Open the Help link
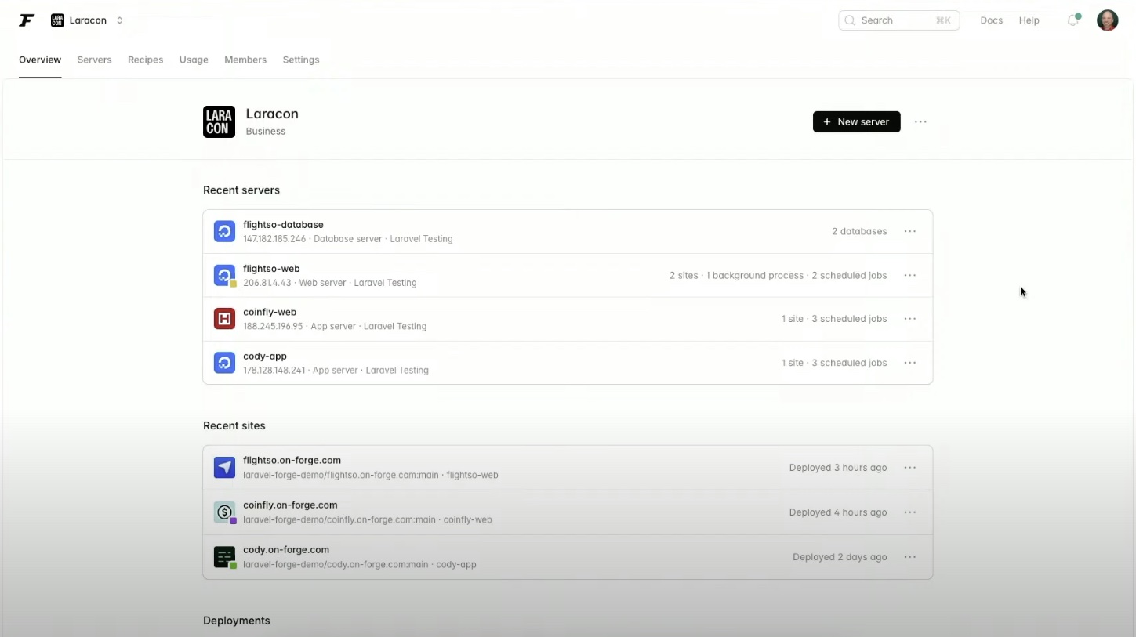 pos(1029,20)
